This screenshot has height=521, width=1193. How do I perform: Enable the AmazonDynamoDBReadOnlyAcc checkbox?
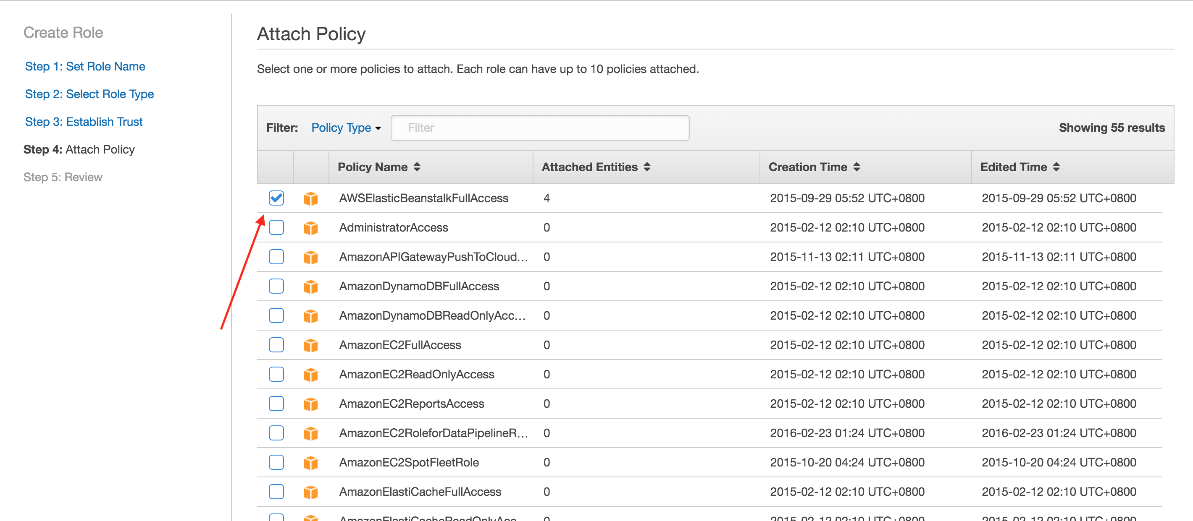[276, 315]
